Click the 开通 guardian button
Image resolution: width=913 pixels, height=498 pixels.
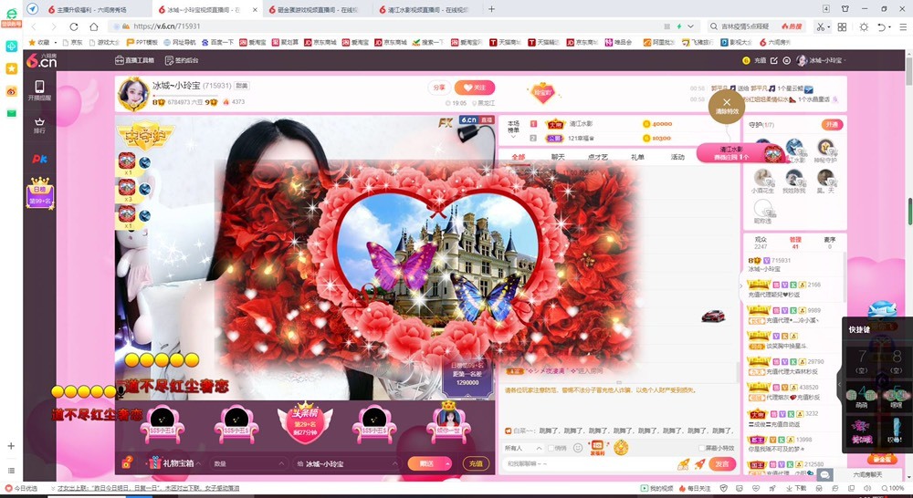click(x=832, y=124)
